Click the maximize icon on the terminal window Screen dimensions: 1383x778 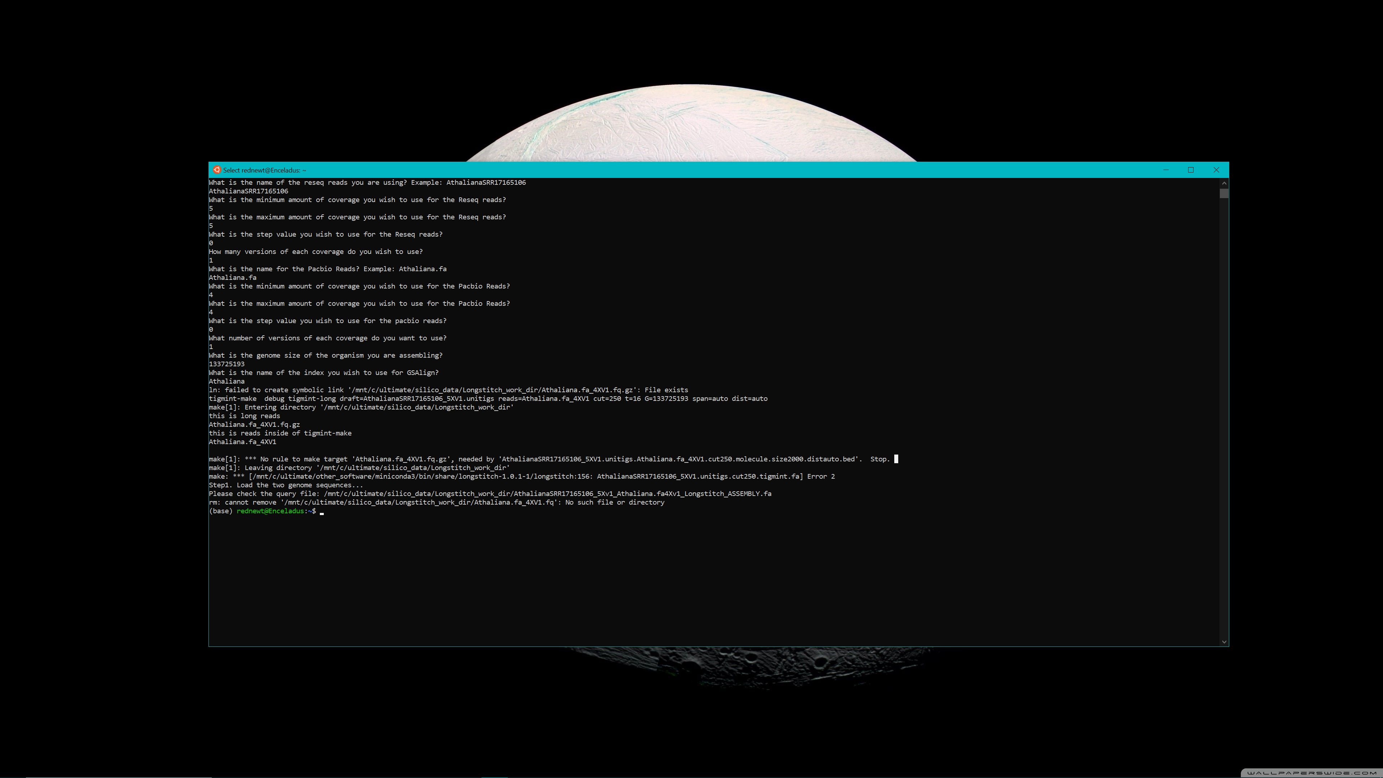(x=1190, y=170)
